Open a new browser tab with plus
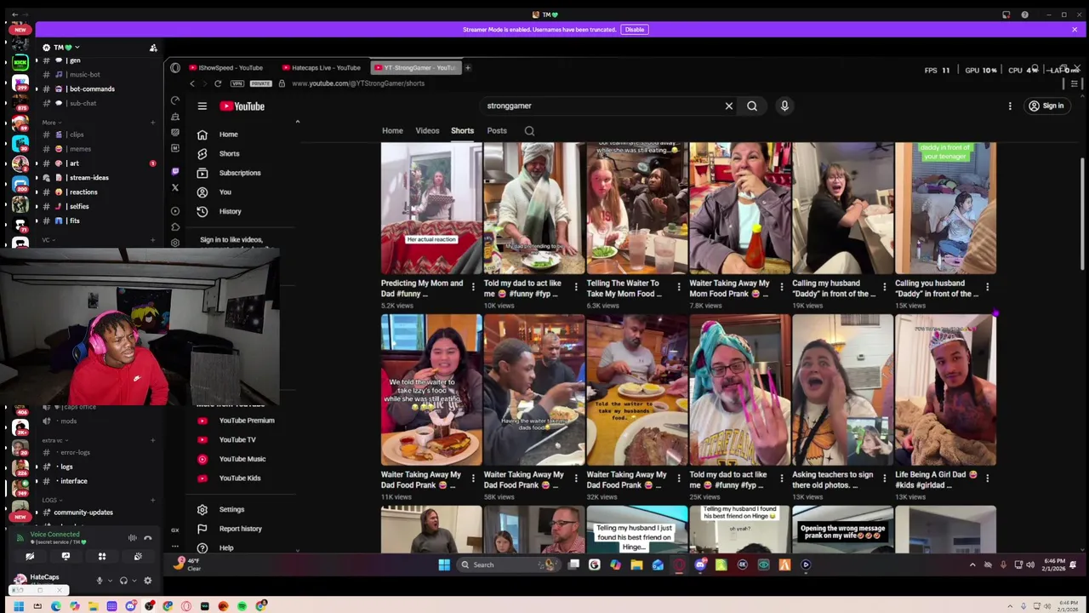The height and width of the screenshot is (613, 1089). [x=467, y=67]
